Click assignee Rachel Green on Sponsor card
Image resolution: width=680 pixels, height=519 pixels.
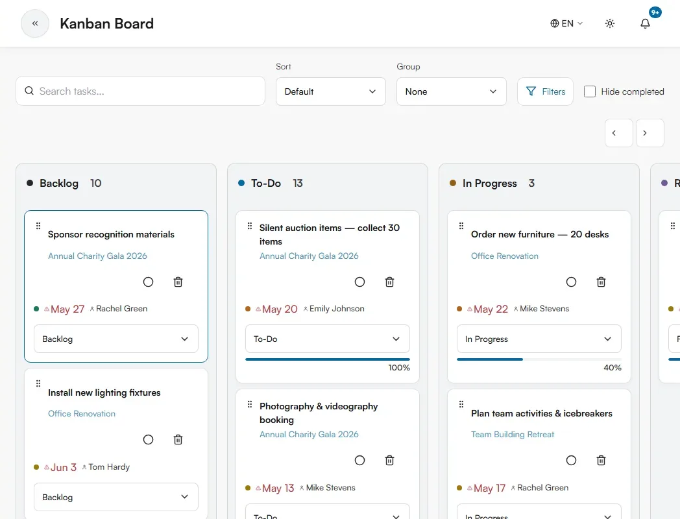[121, 309]
